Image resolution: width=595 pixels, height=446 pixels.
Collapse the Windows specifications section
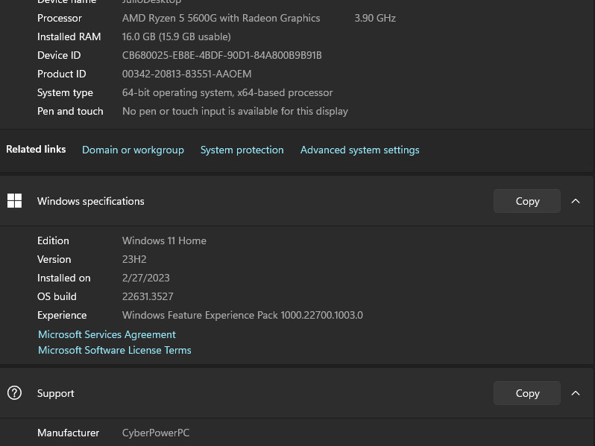[576, 201]
